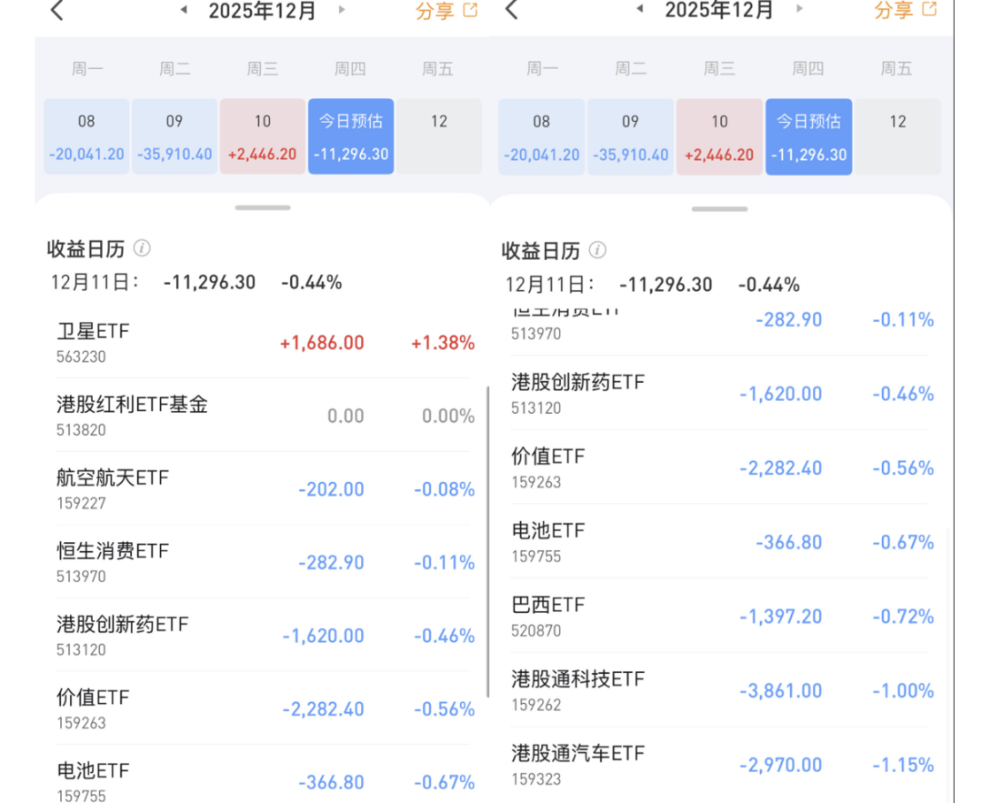
Task: Go to next month with the right arrow
Action: click(x=342, y=12)
